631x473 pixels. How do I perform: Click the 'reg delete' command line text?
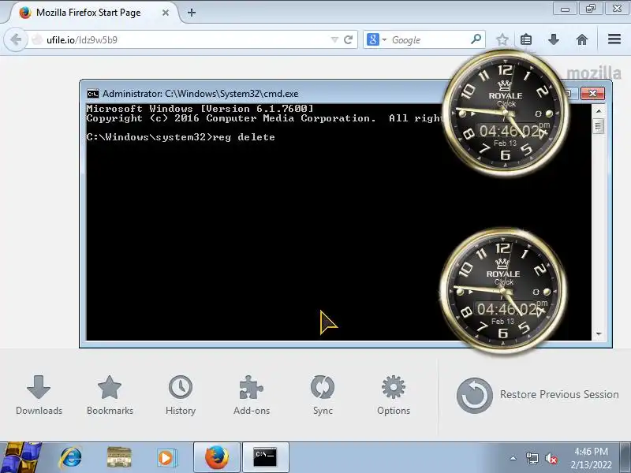coord(244,137)
